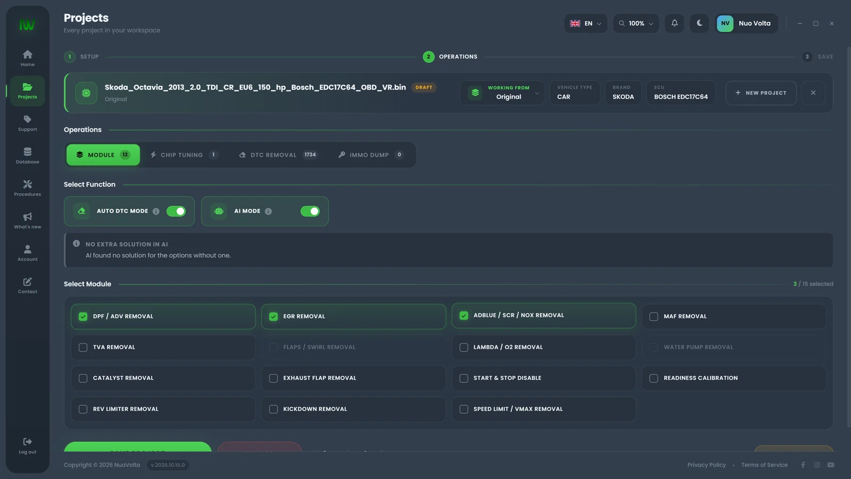Switch theme with moon icon

pos(699,23)
